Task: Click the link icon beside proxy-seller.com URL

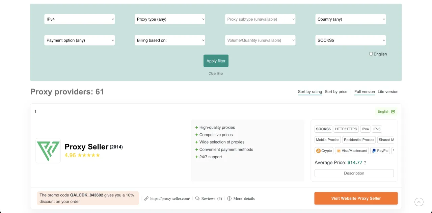Action: (146, 198)
